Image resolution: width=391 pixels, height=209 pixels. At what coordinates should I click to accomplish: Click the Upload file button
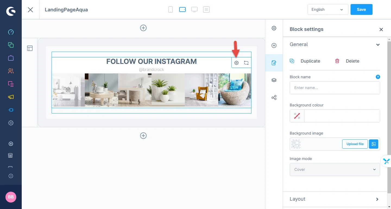click(x=355, y=144)
